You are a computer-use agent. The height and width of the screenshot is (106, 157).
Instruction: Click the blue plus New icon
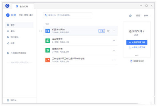click(x=8, y=15)
